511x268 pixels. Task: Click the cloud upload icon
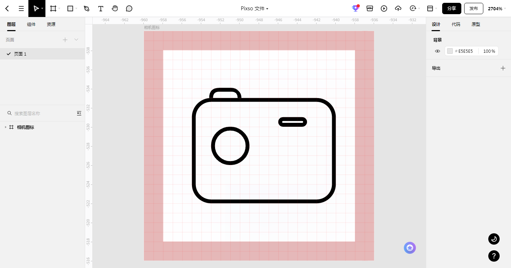click(x=398, y=8)
